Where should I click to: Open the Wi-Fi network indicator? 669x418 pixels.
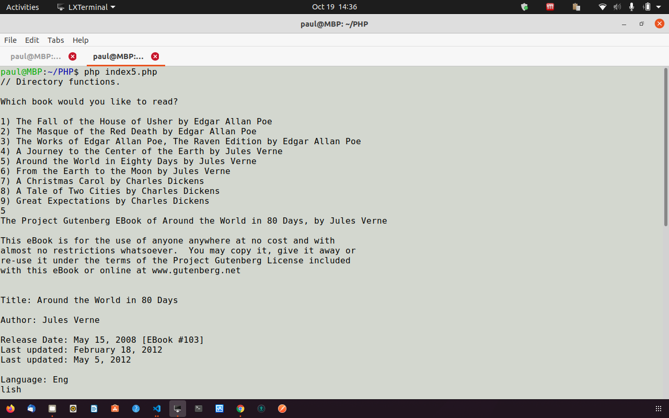click(603, 7)
